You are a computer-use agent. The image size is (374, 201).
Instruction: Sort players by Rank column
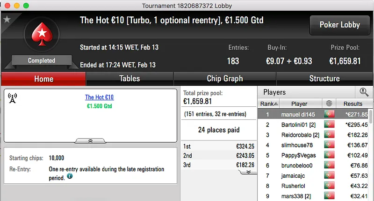[x=270, y=104]
